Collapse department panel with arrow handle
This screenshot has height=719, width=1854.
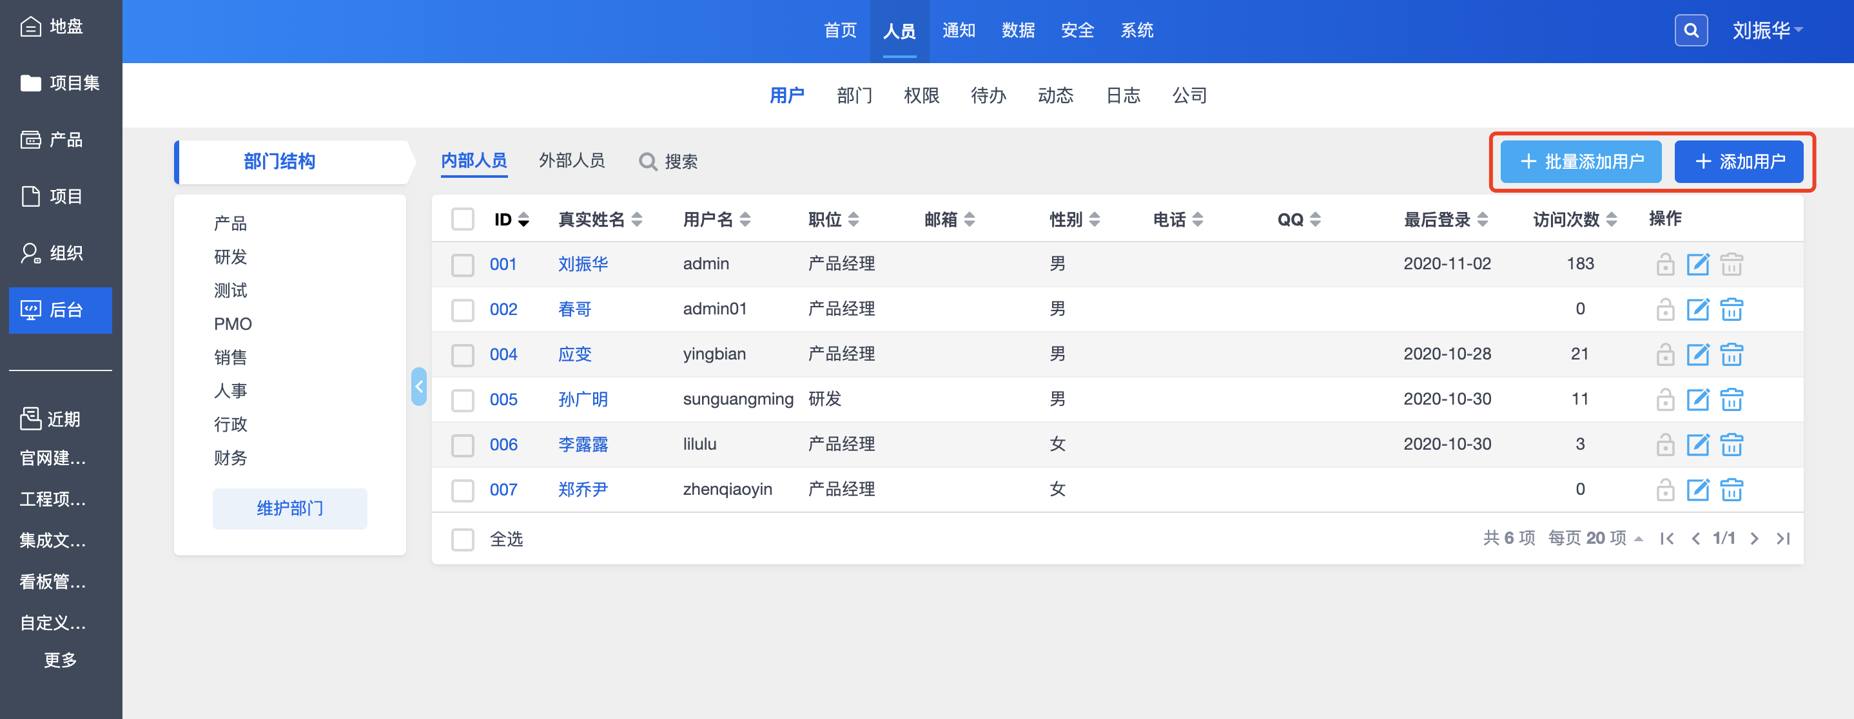[x=419, y=386]
